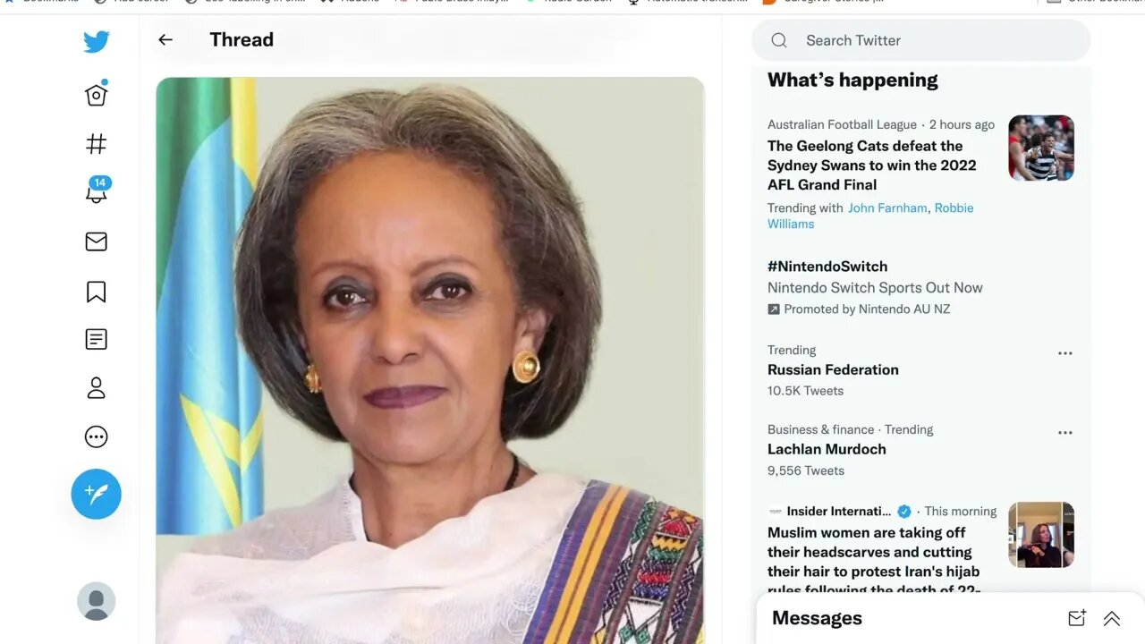Click the Search Twitter field
Viewport: 1145px width, 644px height.
point(921,40)
